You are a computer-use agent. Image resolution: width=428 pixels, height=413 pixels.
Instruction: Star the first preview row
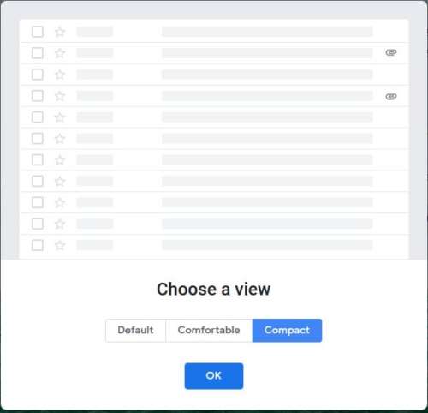click(x=60, y=32)
